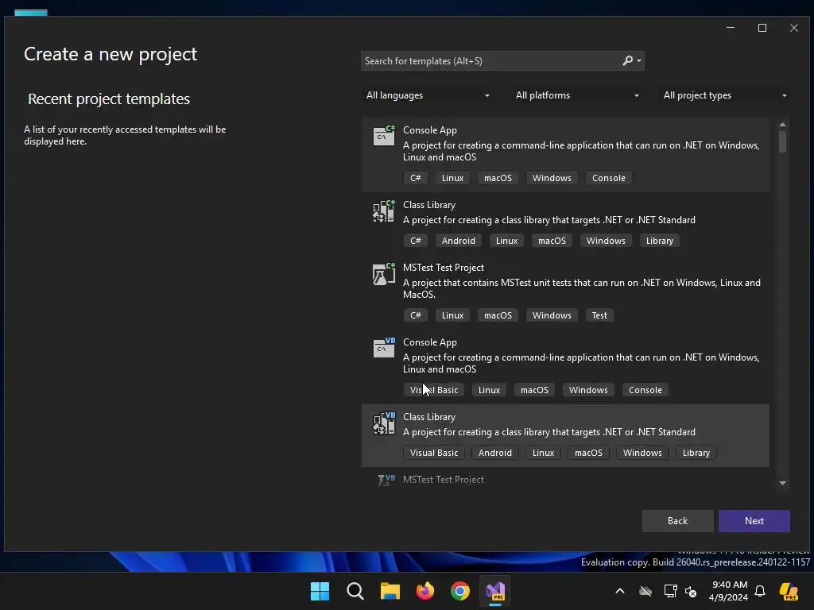Open the Copilot preview icon in taskbar
Screen dimensions: 814x610
pos(789,591)
